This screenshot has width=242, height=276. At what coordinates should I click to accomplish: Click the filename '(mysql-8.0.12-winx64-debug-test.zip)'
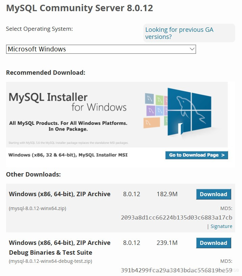tap(50, 261)
